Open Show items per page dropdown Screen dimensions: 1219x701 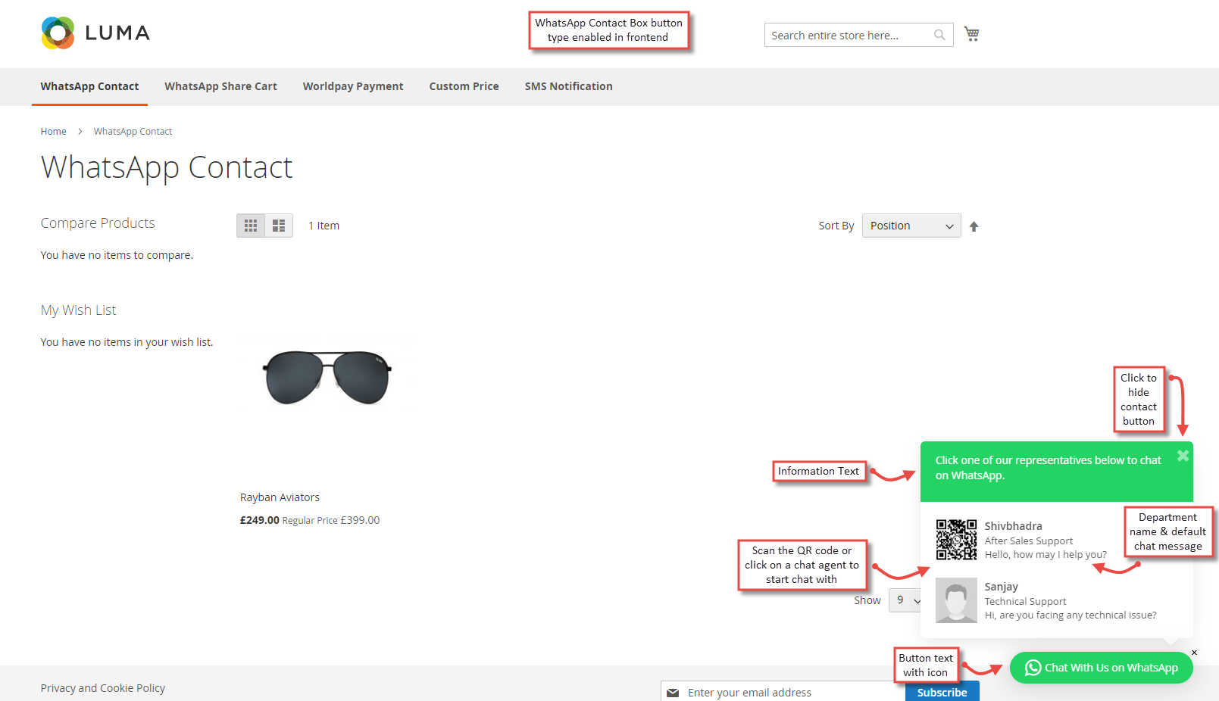pos(906,600)
